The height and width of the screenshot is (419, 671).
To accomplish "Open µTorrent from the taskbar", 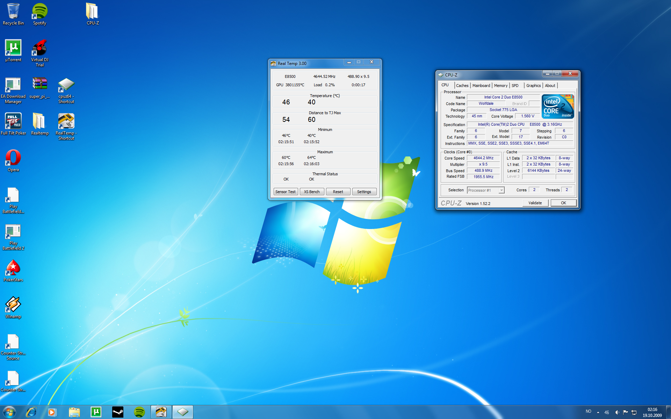I will tap(96, 412).
